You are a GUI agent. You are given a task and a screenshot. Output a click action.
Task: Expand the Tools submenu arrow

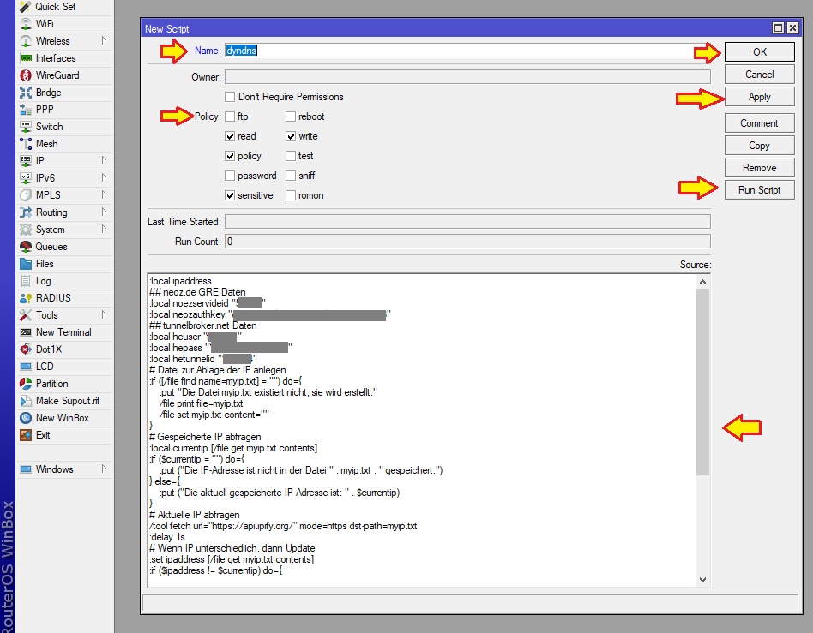click(x=104, y=315)
